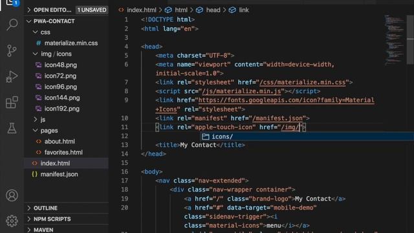Click the image icon of icon144.png

39,98
